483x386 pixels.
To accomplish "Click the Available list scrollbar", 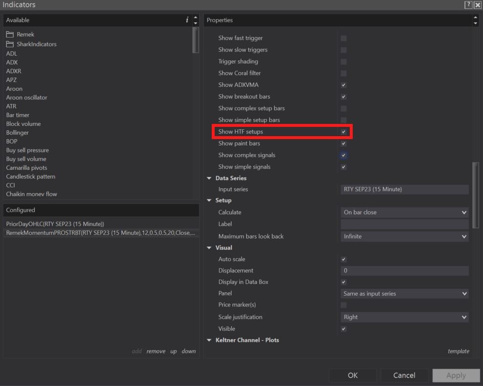I will [196, 40].
